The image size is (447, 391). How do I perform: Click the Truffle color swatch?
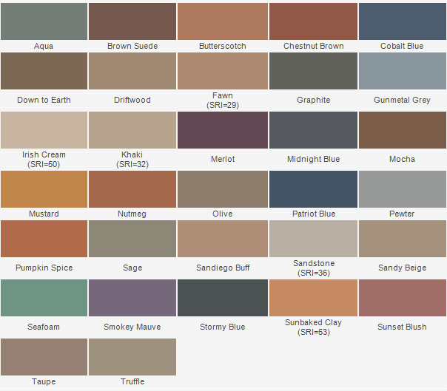(132, 357)
